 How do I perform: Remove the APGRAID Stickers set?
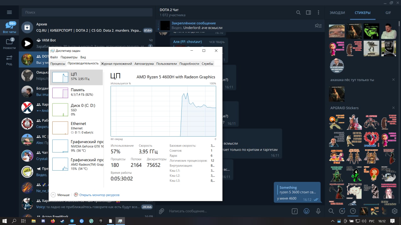tap(393, 108)
